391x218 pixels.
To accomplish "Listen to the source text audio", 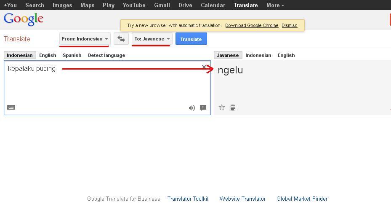I will [192, 108].
